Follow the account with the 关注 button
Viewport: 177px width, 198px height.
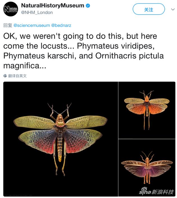[x=149, y=9]
